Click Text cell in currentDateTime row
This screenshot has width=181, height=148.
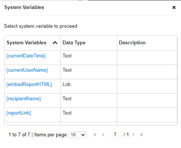pyautogui.click(x=89, y=57)
